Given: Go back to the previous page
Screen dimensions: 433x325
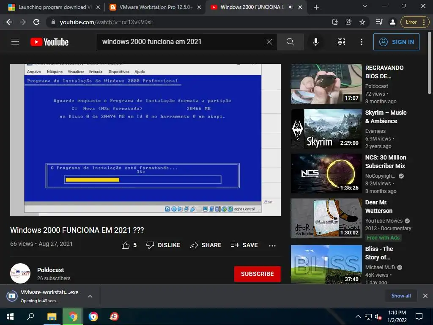Looking at the screenshot, I should click(9, 22).
